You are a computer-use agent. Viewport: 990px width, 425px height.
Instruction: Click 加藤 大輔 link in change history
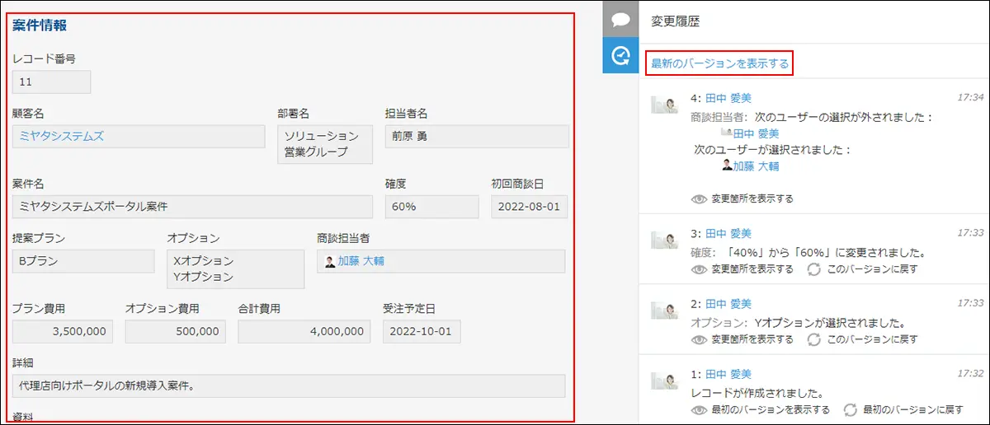(756, 166)
